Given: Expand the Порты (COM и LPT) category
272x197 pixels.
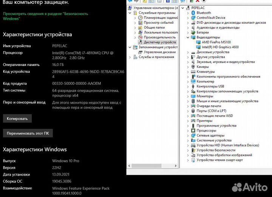Looking at the screenshot, I should (188, 111).
